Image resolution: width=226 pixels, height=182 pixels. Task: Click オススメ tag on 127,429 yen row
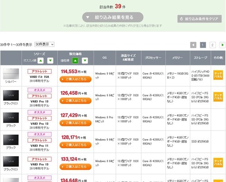tap(39, 112)
